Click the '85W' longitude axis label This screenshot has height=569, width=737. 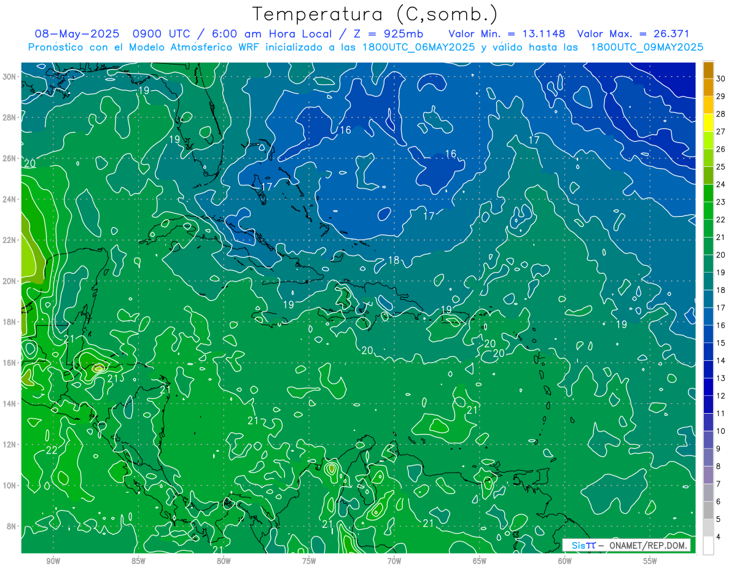[x=138, y=561]
